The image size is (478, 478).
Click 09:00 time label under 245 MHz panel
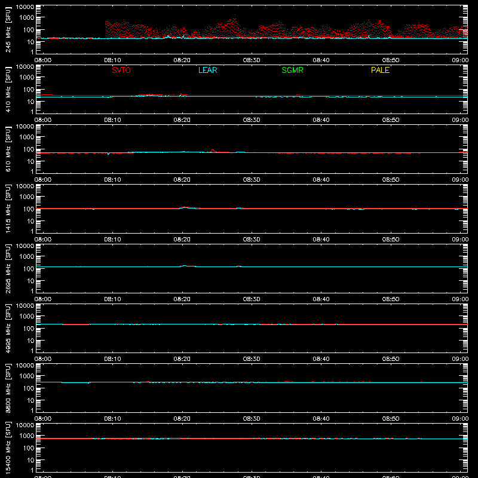[x=460, y=60]
